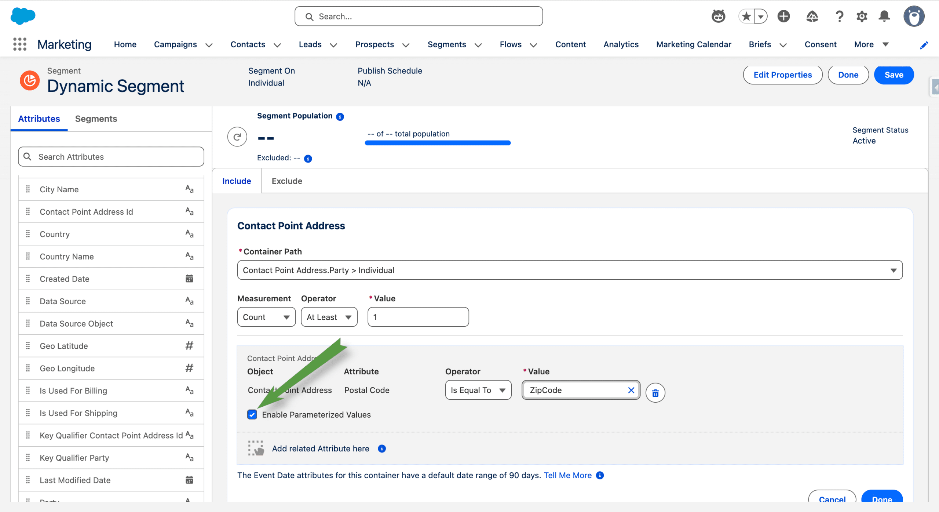939x512 pixels.
Task: Clear the ZipCode value with X
Action: [x=631, y=390]
